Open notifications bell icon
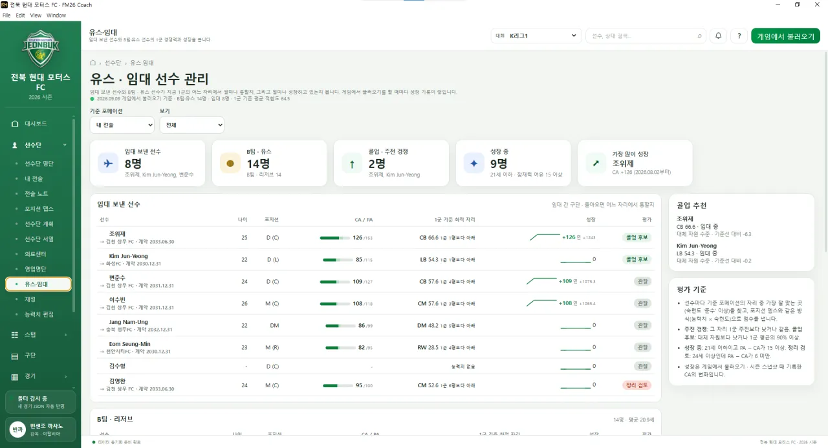Image resolution: width=828 pixels, height=448 pixels. (x=718, y=36)
